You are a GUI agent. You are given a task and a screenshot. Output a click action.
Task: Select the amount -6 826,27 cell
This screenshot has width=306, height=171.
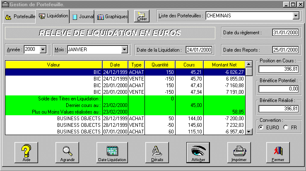coord(224,72)
